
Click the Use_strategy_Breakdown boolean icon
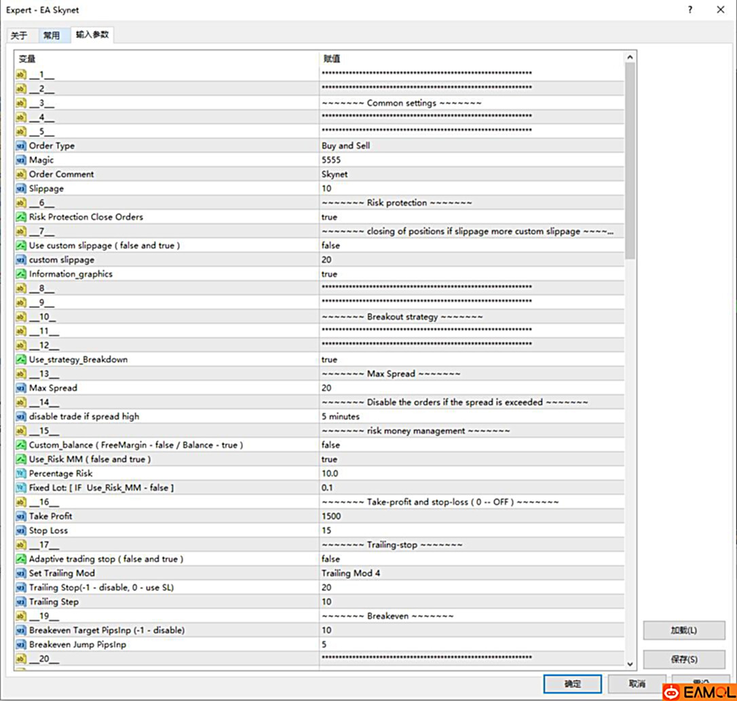tap(21, 360)
